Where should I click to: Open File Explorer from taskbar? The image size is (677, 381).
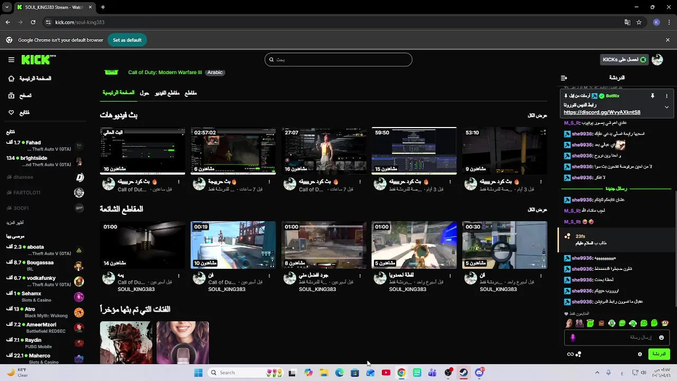(324, 373)
